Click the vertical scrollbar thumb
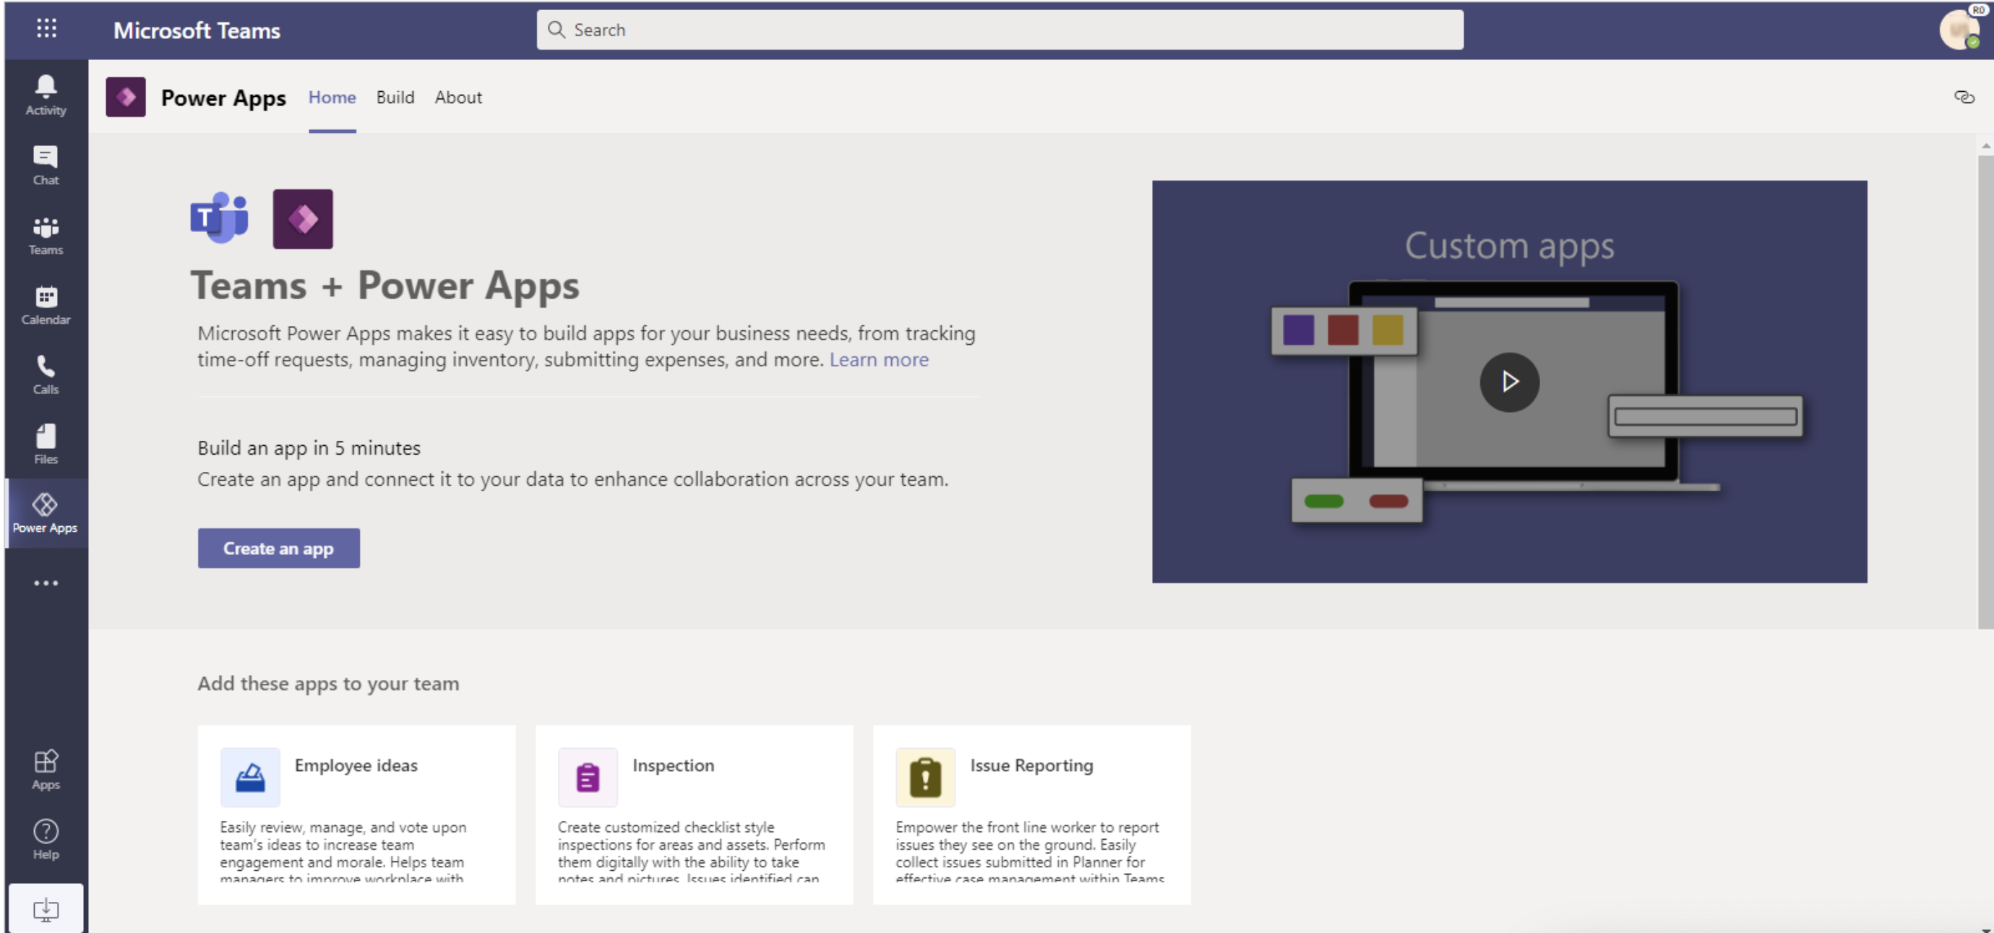 [1985, 391]
